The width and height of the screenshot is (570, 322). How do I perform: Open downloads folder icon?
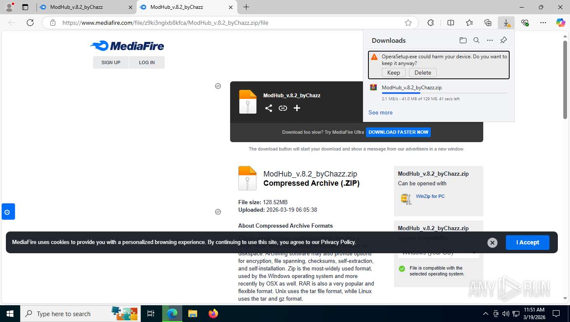[x=463, y=40]
